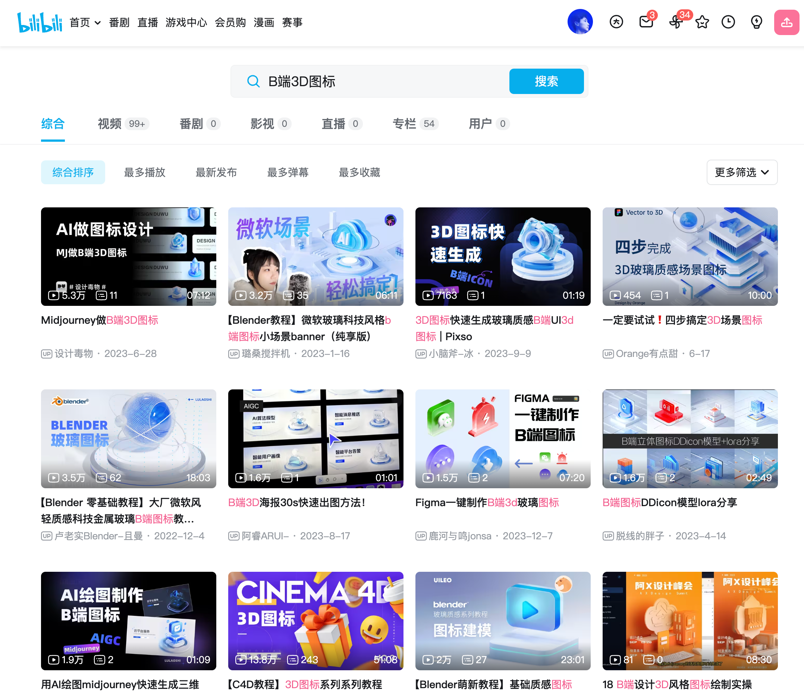Switch to 影视 results tab
The height and width of the screenshot is (693, 804).
[271, 124]
